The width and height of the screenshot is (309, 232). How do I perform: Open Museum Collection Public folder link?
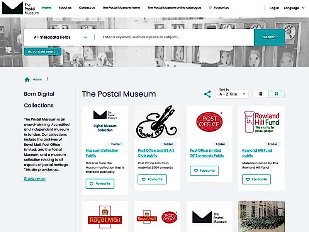tap(102, 153)
